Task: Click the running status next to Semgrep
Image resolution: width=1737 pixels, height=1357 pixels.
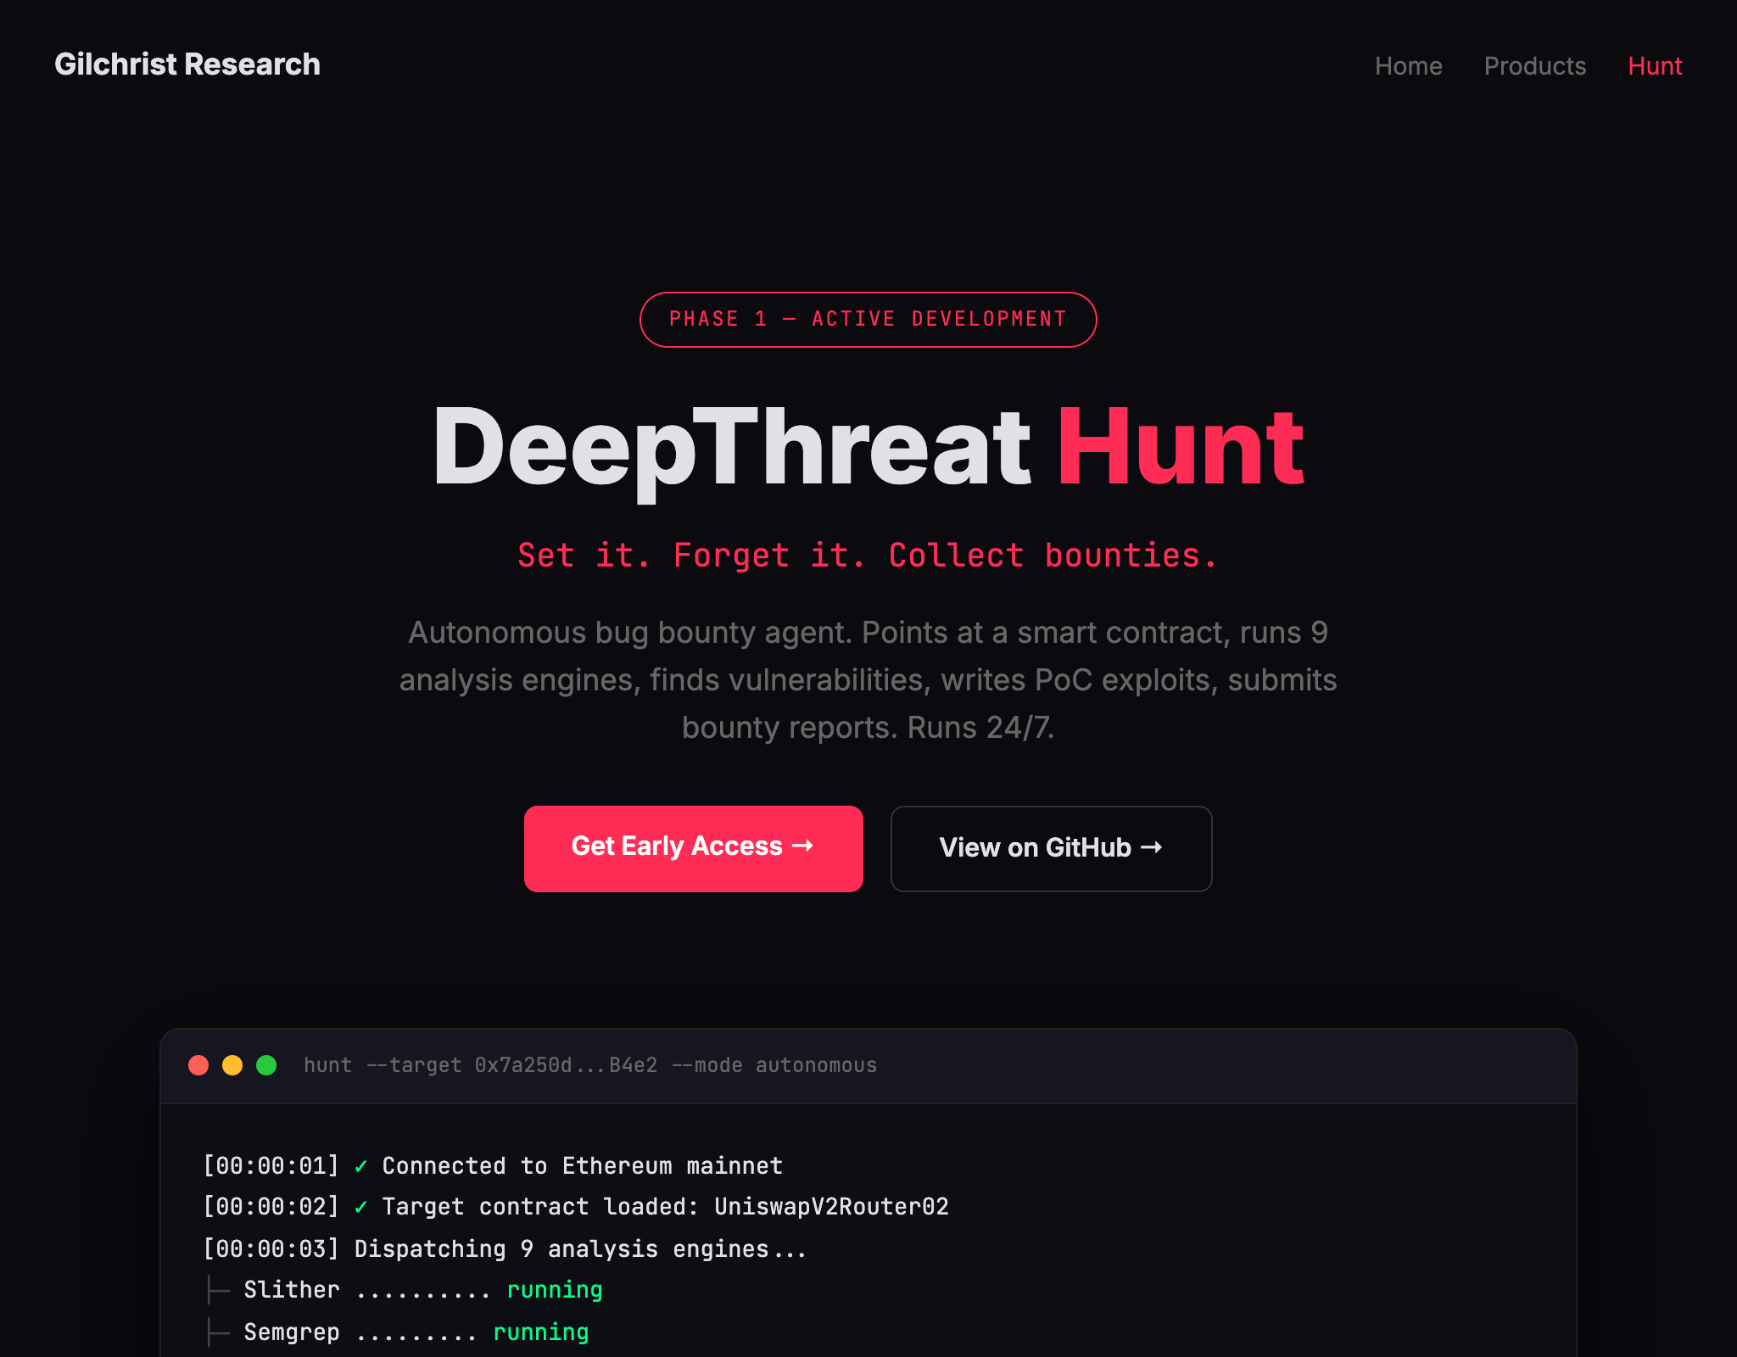Action: 541,1332
